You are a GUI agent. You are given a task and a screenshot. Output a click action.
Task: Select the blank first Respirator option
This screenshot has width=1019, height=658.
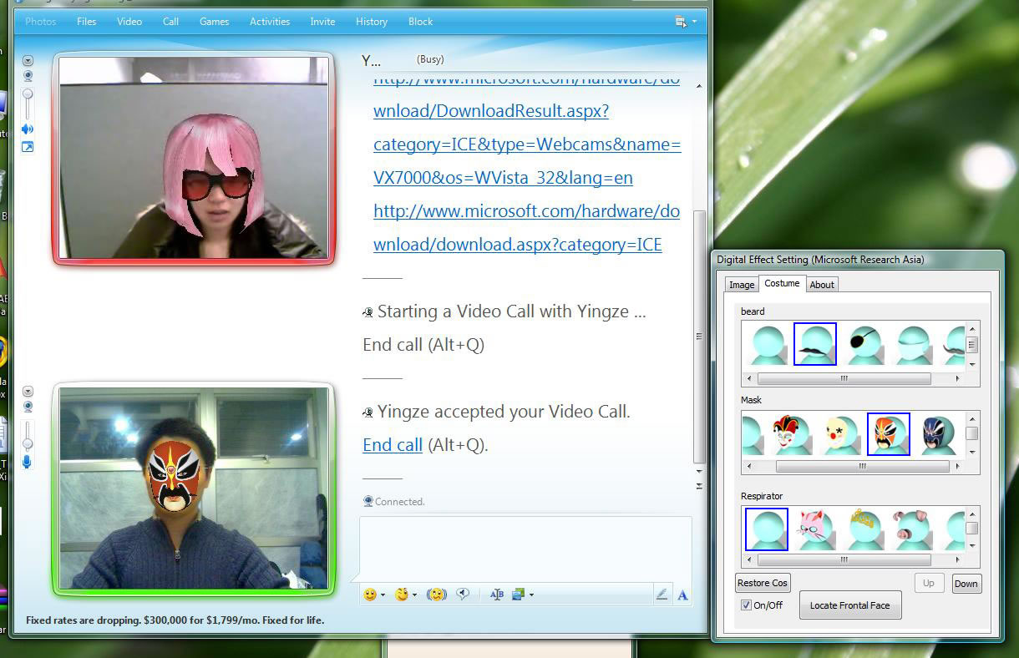[x=767, y=529]
